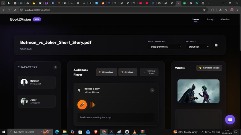241x135 pixels.
Task: Reload the localhost page
Action: (x=15, y=10)
